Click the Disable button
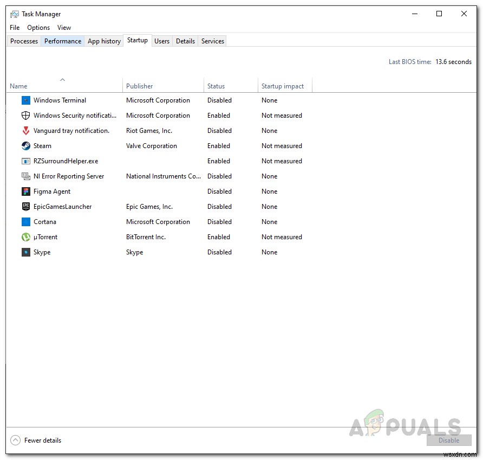Screen dimensions: 483x460 449,440
